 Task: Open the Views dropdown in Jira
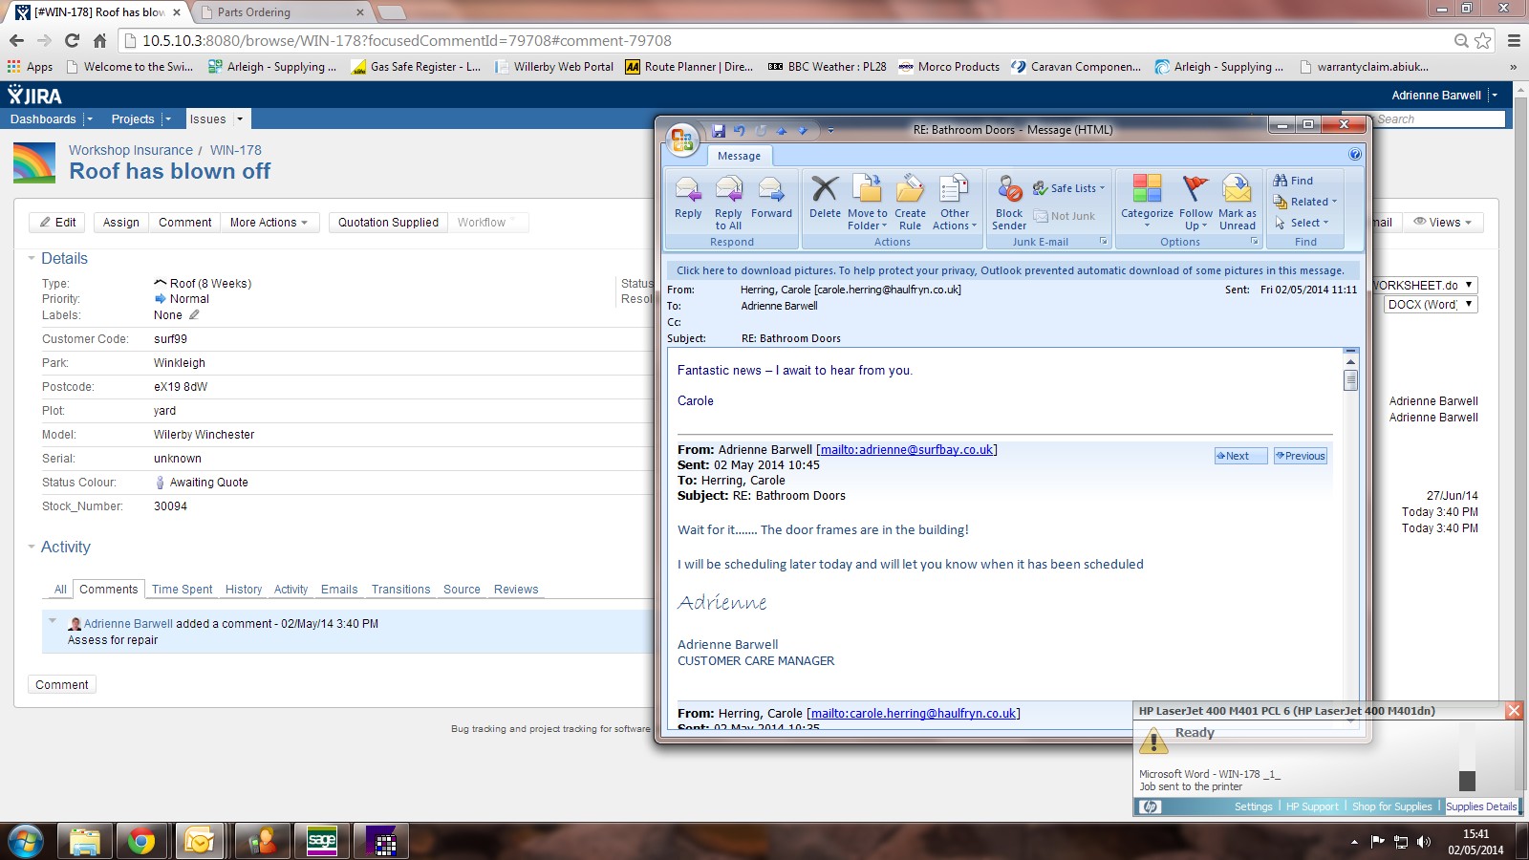1443,223
